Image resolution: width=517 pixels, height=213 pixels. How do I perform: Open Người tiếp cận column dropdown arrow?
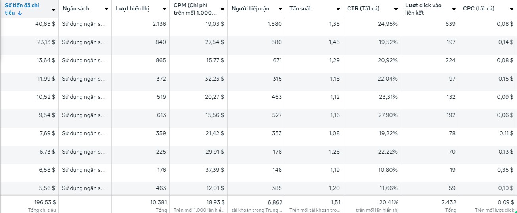click(x=280, y=9)
